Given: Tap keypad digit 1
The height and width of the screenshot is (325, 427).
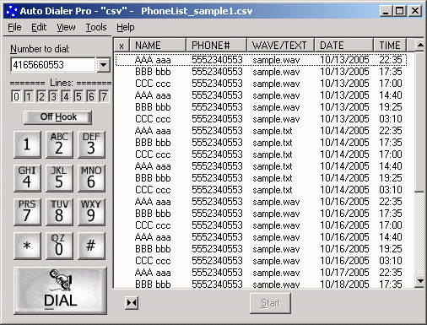Looking at the screenshot, I should pos(27,144).
